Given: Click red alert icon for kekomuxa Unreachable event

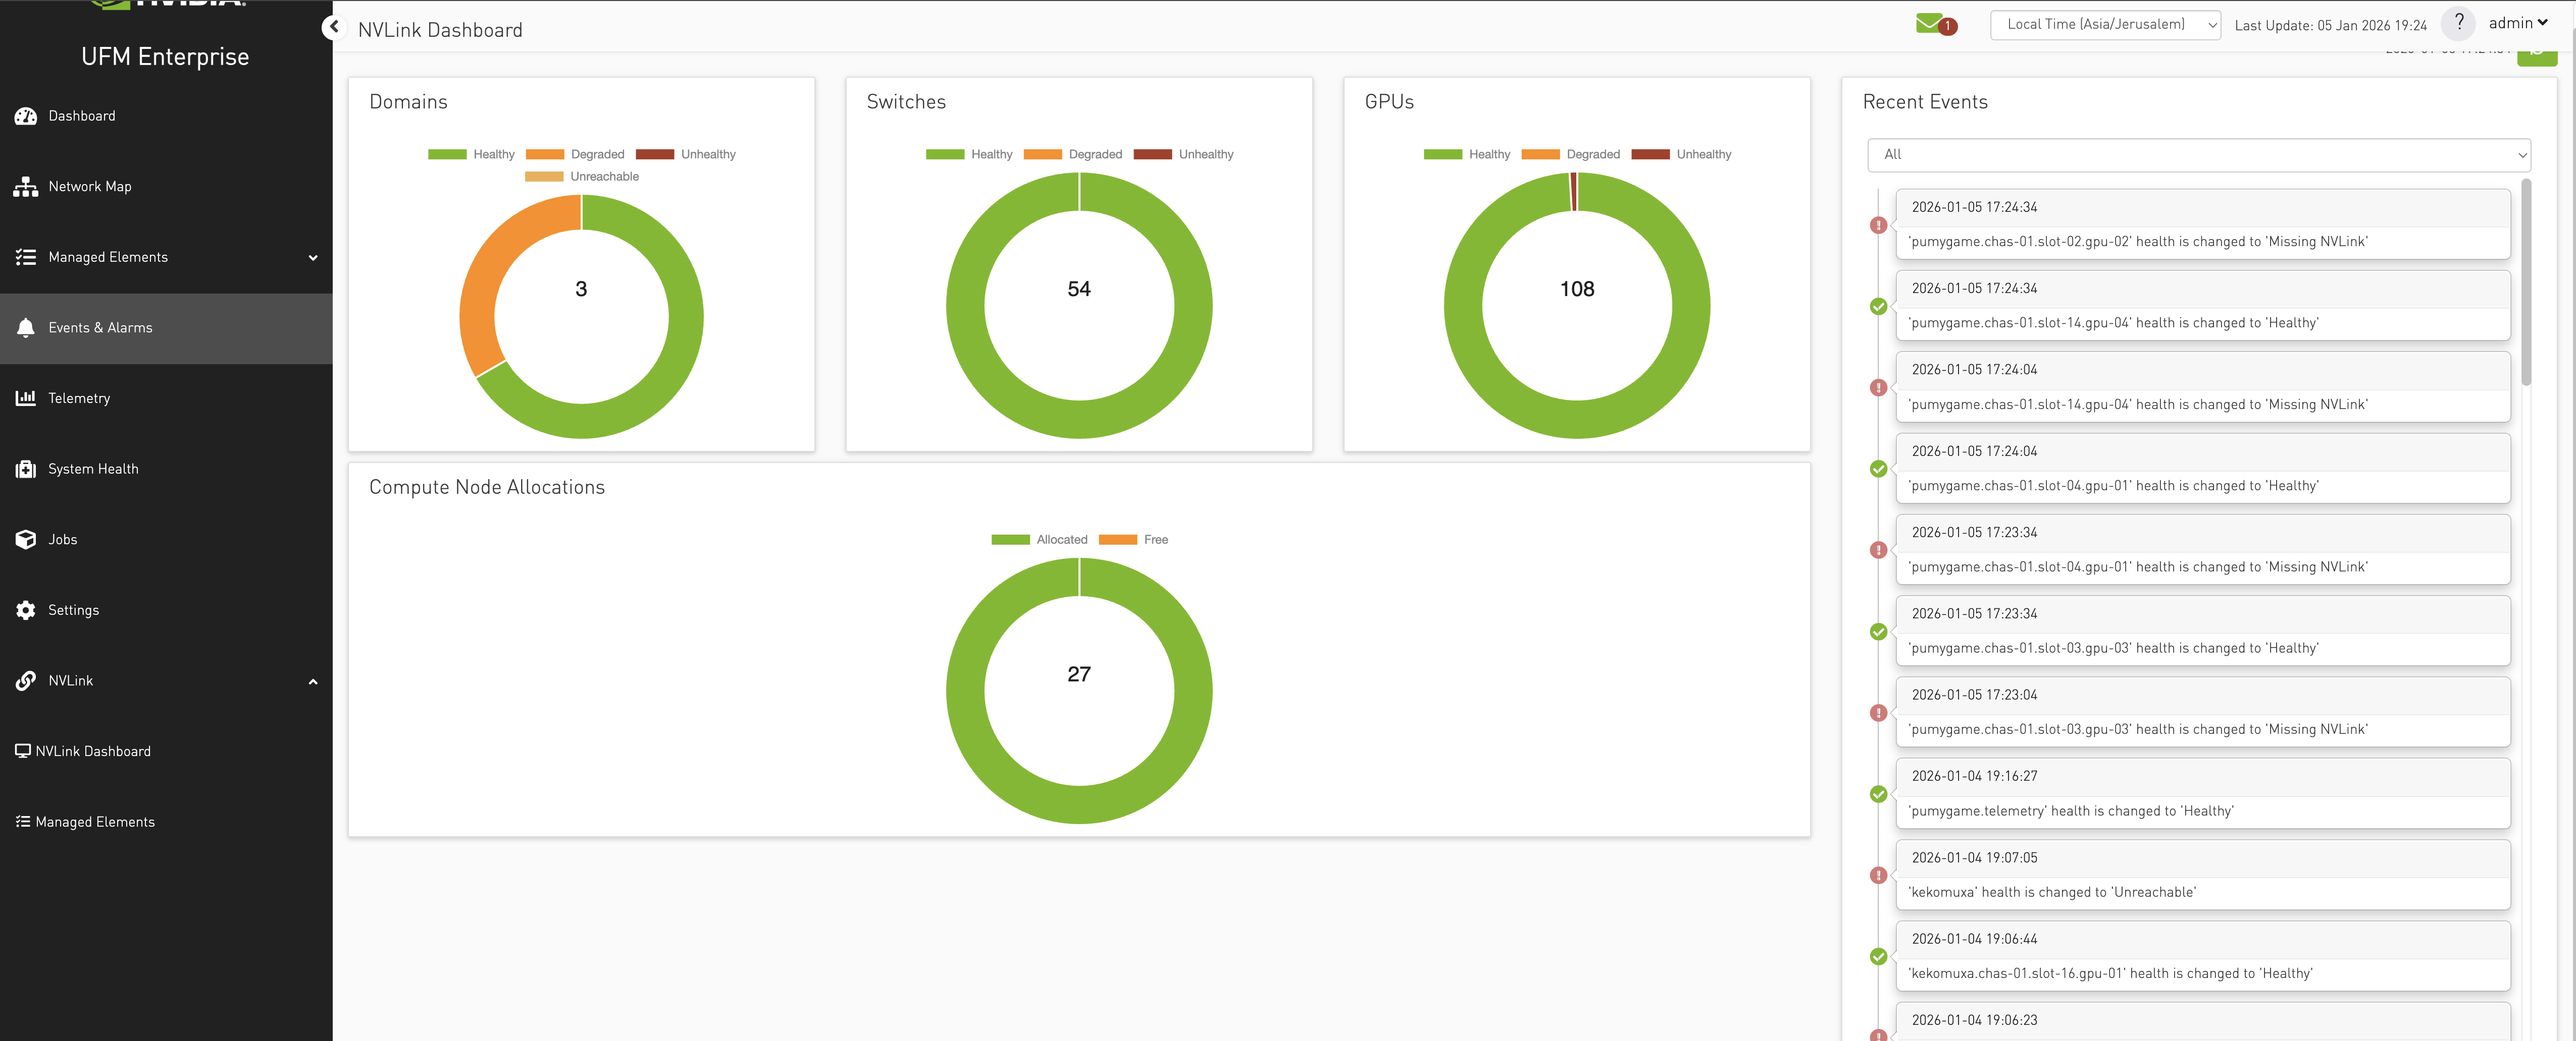Looking at the screenshot, I should [x=1878, y=875].
